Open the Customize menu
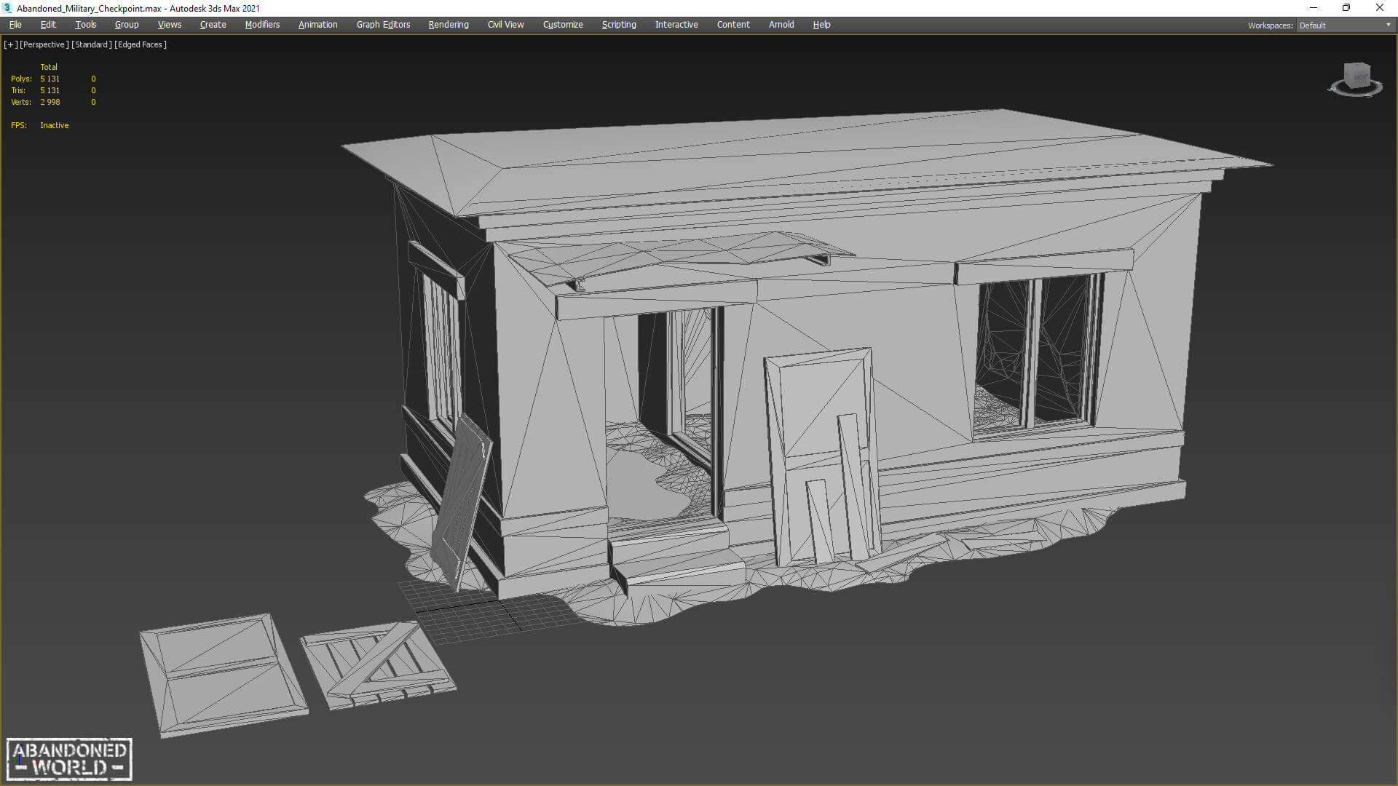The image size is (1398, 786). point(562,25)
